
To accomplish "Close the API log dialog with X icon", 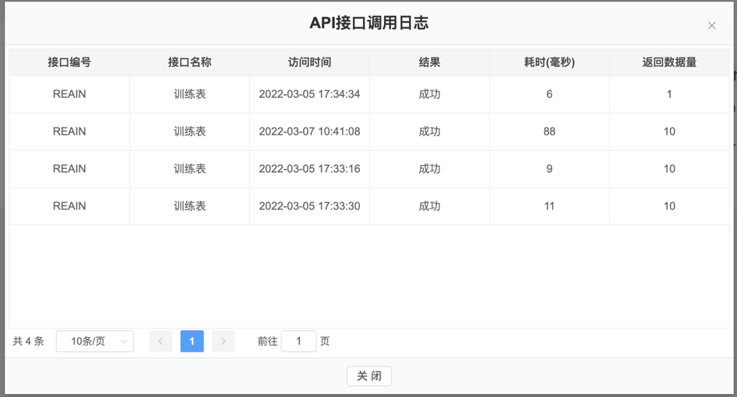I will coord(711,26).
